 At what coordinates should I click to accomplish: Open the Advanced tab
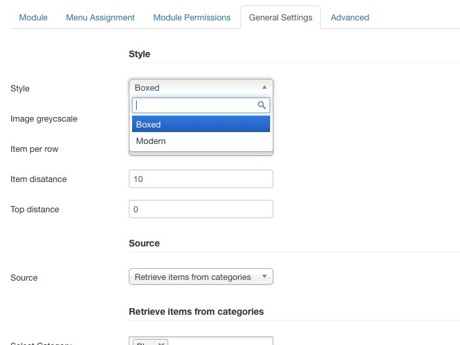click(x=350, y=17)
